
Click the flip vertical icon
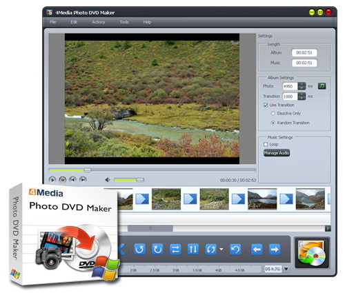[193, 249]
